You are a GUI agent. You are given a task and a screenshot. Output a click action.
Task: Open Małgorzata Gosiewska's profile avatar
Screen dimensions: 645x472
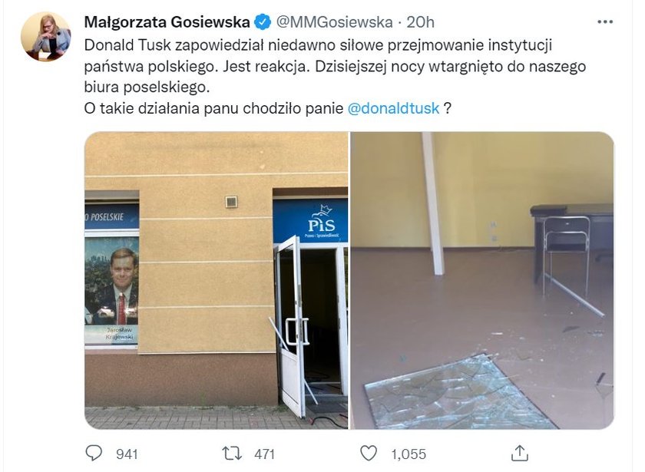[45, 37]
